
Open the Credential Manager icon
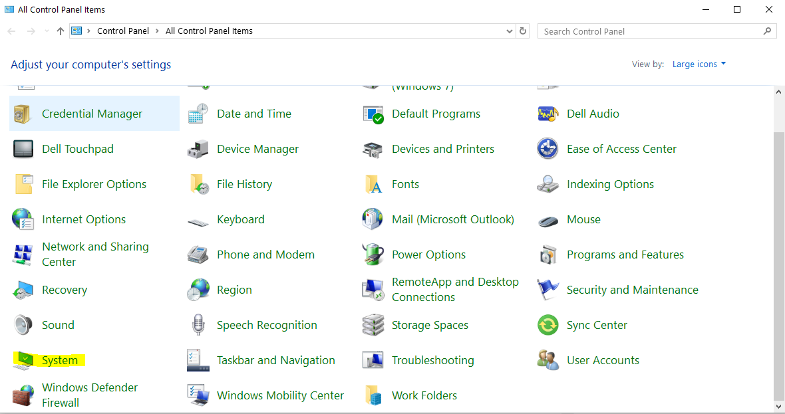[92, 113]
